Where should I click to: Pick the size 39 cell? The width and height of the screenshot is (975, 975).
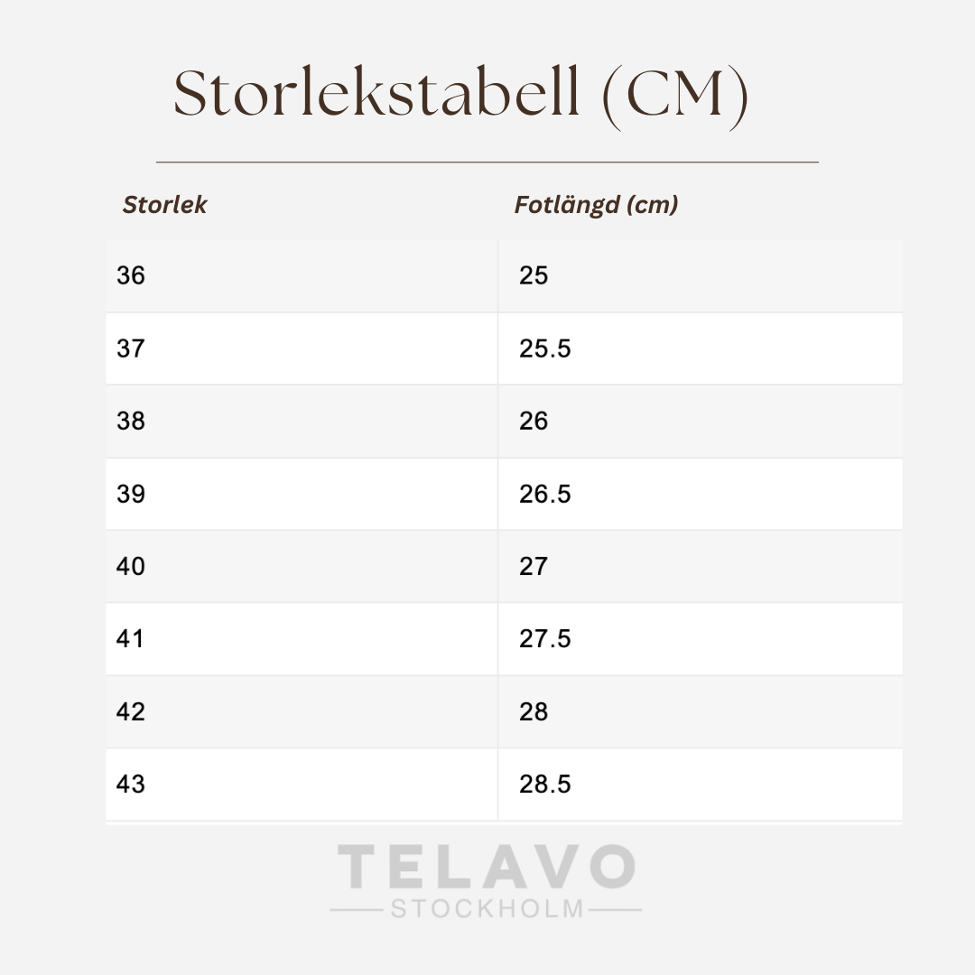coord(131,494)
